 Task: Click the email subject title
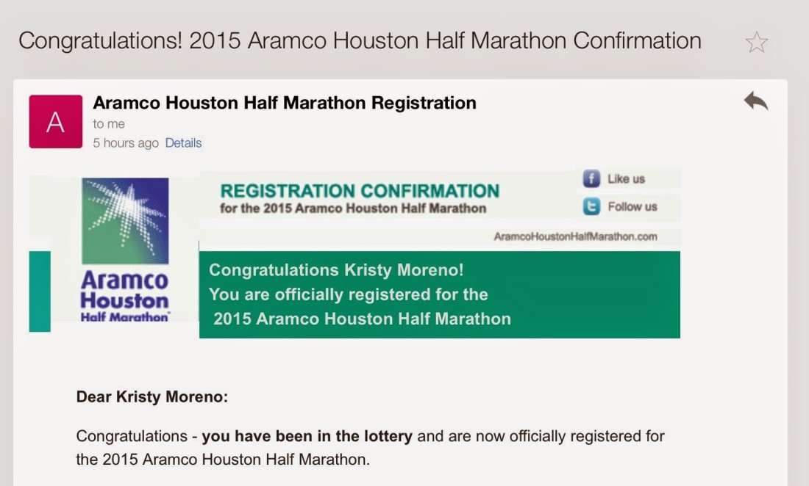coord(360,41)
